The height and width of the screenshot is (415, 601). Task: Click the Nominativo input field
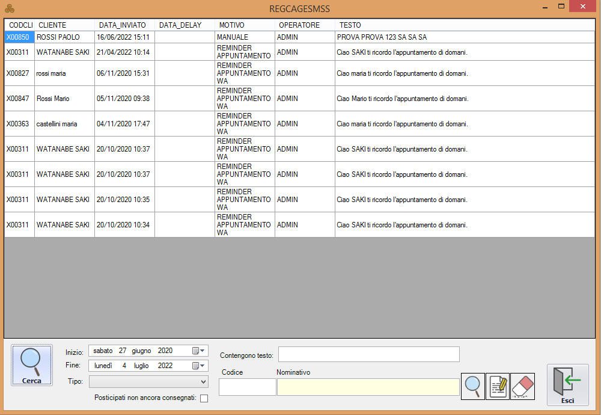[368, 387]
